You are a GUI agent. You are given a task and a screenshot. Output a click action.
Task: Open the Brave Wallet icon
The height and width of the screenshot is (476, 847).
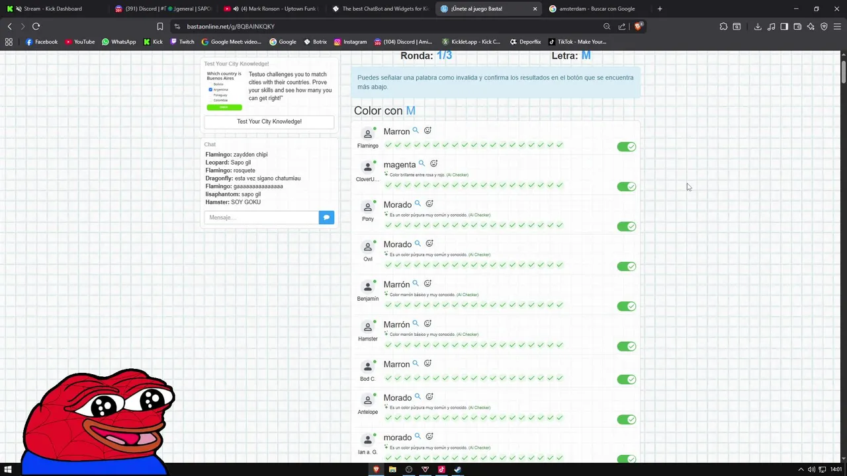797,26
